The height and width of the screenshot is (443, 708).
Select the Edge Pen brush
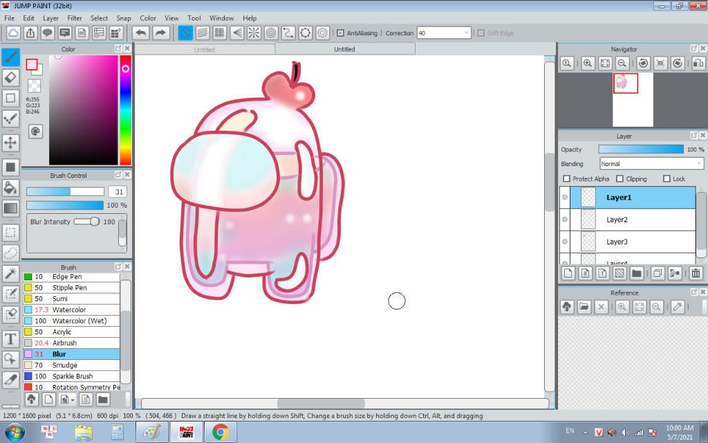coord(71,276)
